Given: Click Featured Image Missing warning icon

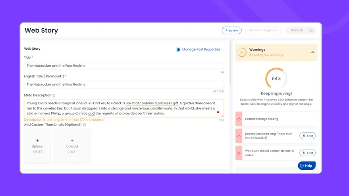Looking at the screenshot, I should pyautogui.click(x=239, y=119).
